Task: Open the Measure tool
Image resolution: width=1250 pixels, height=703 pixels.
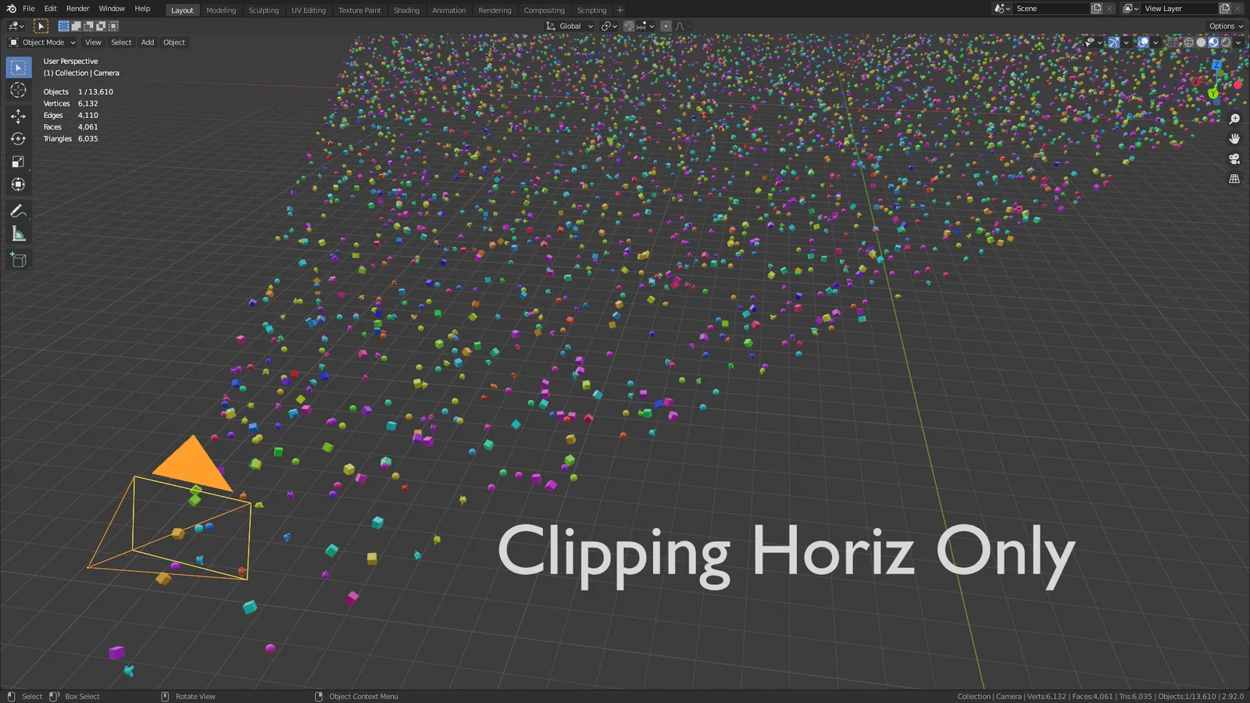Action: pyautogui.click(x=18, y=232)
